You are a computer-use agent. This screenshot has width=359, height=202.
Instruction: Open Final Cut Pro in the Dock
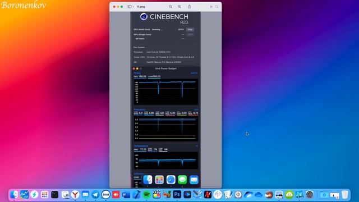point(157,195)
